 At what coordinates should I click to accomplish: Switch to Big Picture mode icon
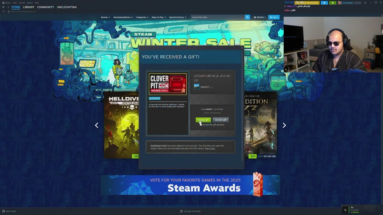pyautogui.click(x=365, y=3)
